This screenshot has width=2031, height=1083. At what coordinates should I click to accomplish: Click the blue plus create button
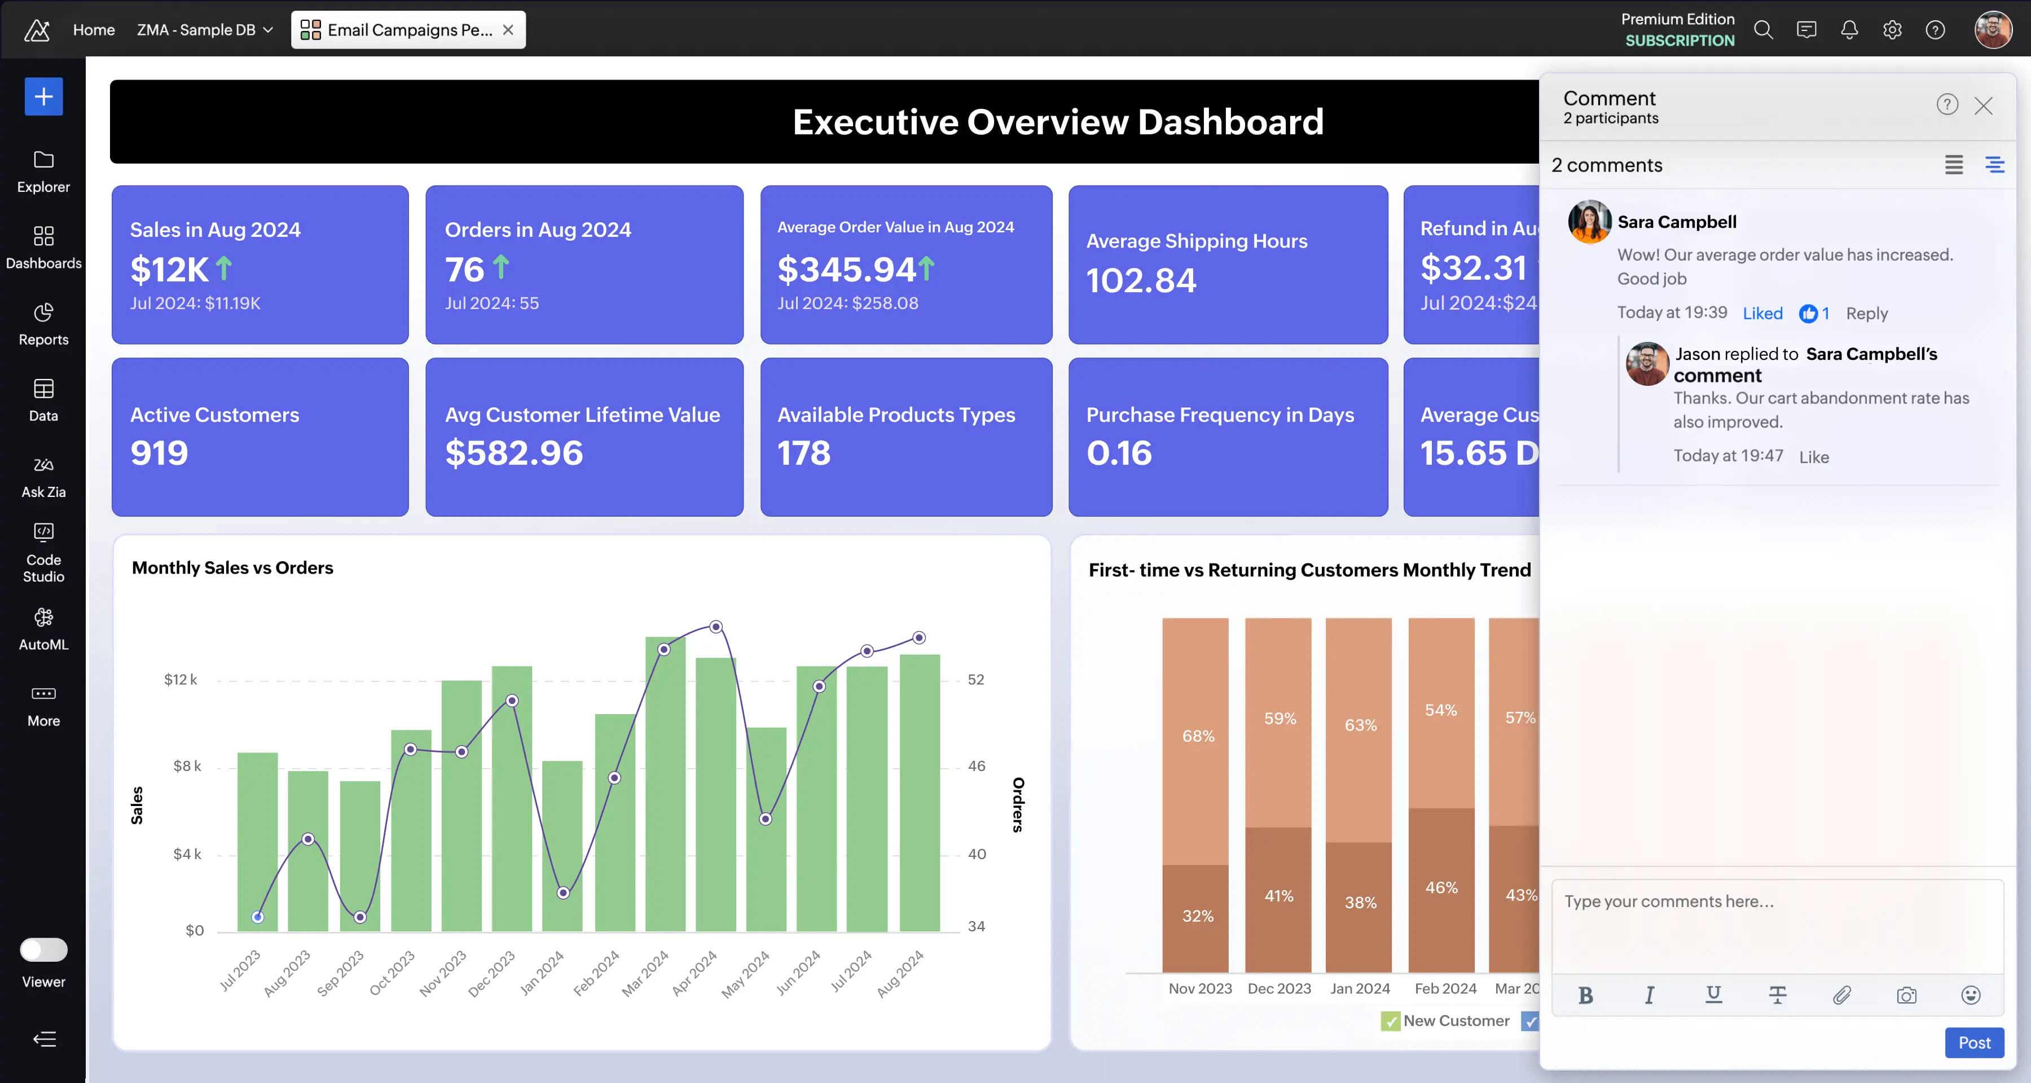pyautogui.click(x=43, y=97)
